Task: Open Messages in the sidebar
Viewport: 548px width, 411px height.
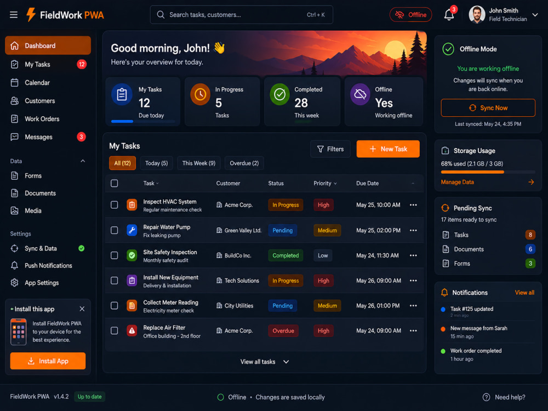Action: (48, 137)
